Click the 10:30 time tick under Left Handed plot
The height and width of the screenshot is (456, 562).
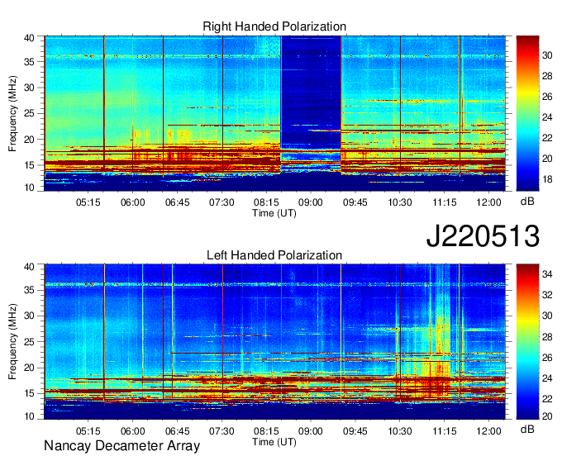400,431
